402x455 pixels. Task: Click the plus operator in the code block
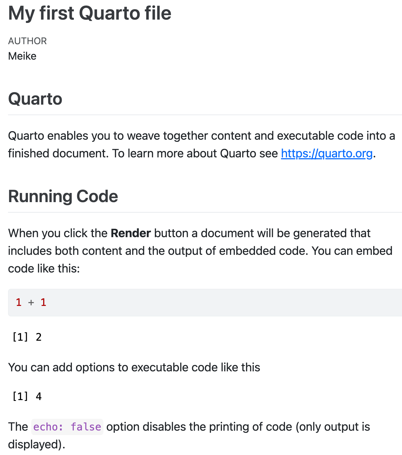click(x=31, y=303)
